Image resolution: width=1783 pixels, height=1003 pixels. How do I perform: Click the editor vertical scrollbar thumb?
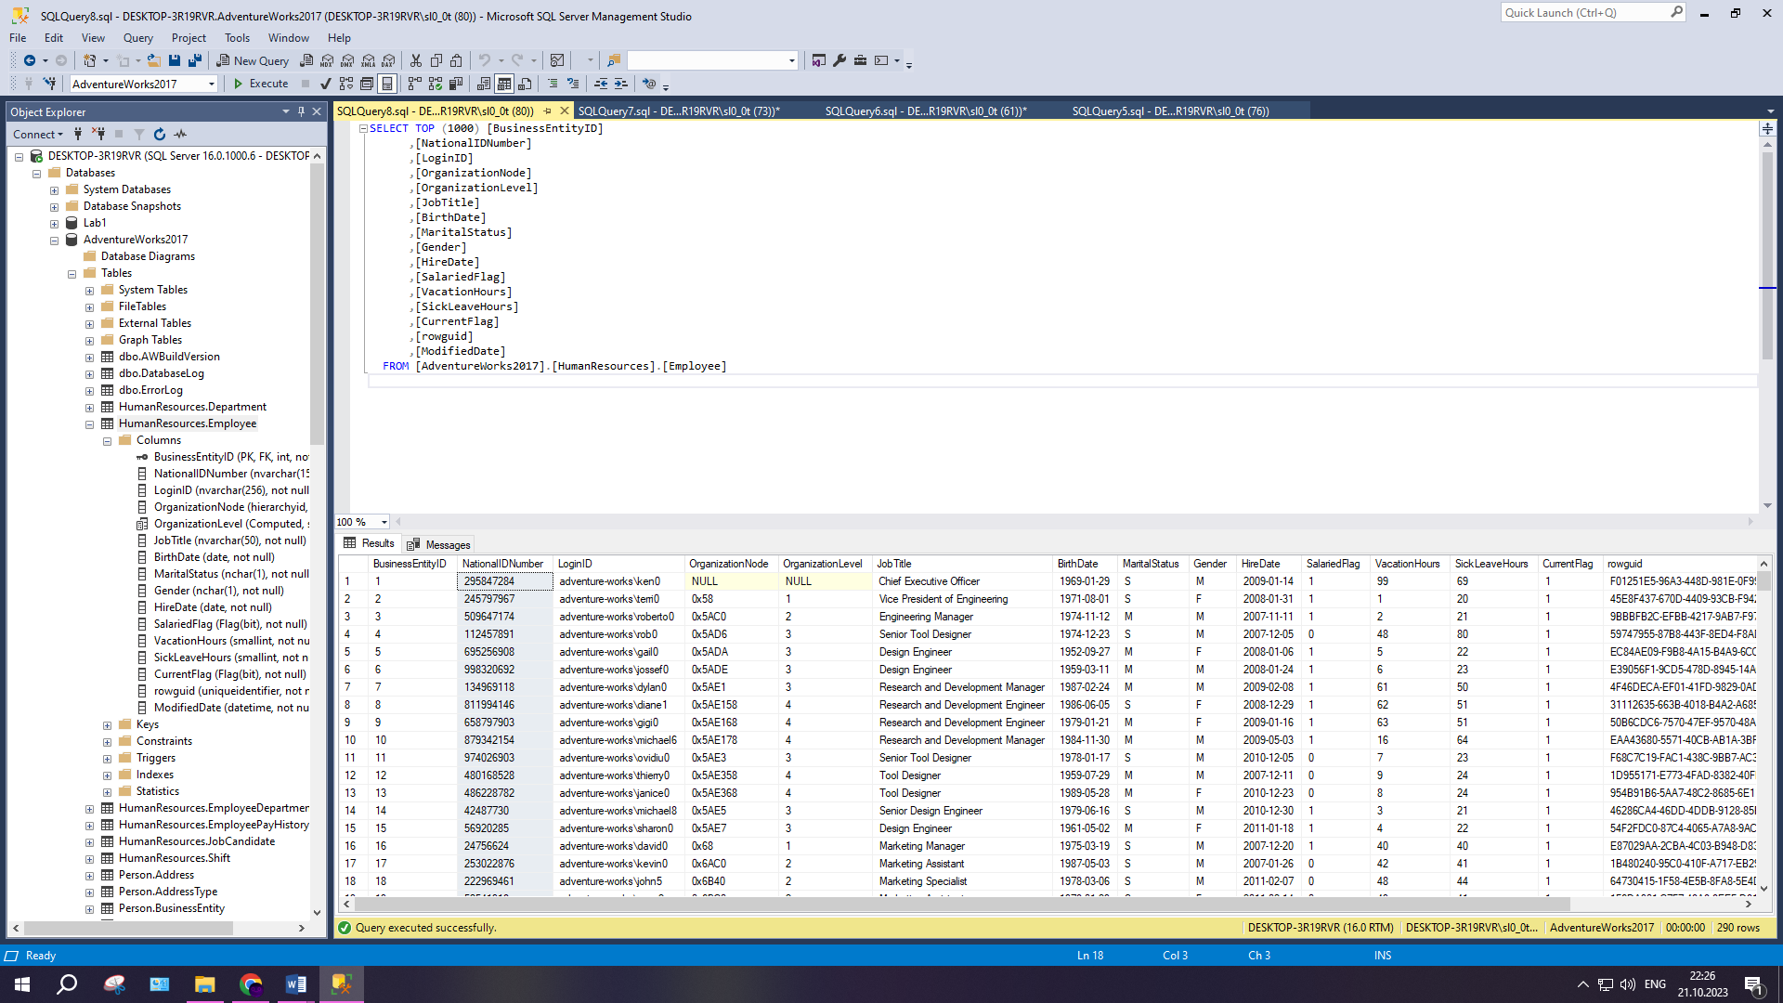tap(1767, 255)
